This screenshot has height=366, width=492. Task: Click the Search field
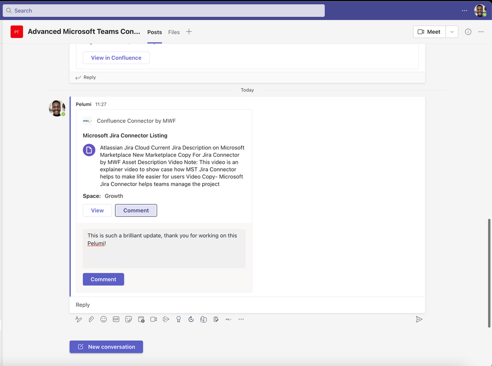coord(164,11)
